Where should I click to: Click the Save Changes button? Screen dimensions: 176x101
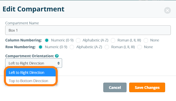[147, 88]
